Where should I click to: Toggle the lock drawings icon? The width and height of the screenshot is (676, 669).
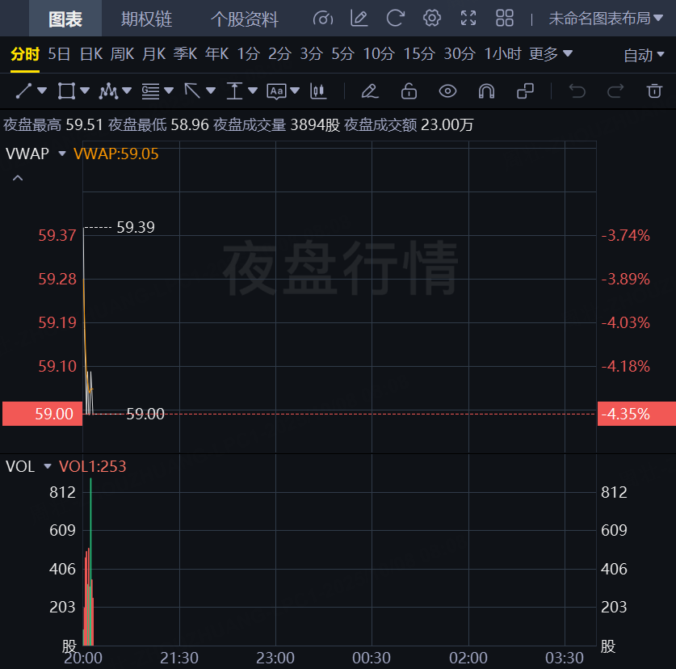[409, 91]
